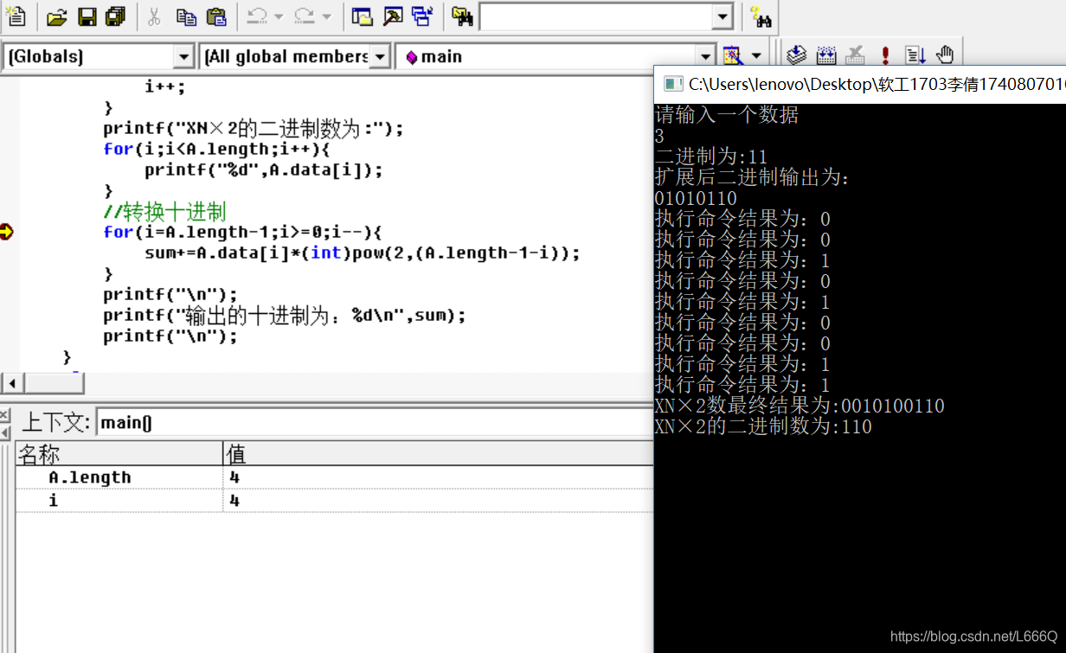Toggle the Workspace window
Viewport: 1066px width, 653px height.
[362, 16]
